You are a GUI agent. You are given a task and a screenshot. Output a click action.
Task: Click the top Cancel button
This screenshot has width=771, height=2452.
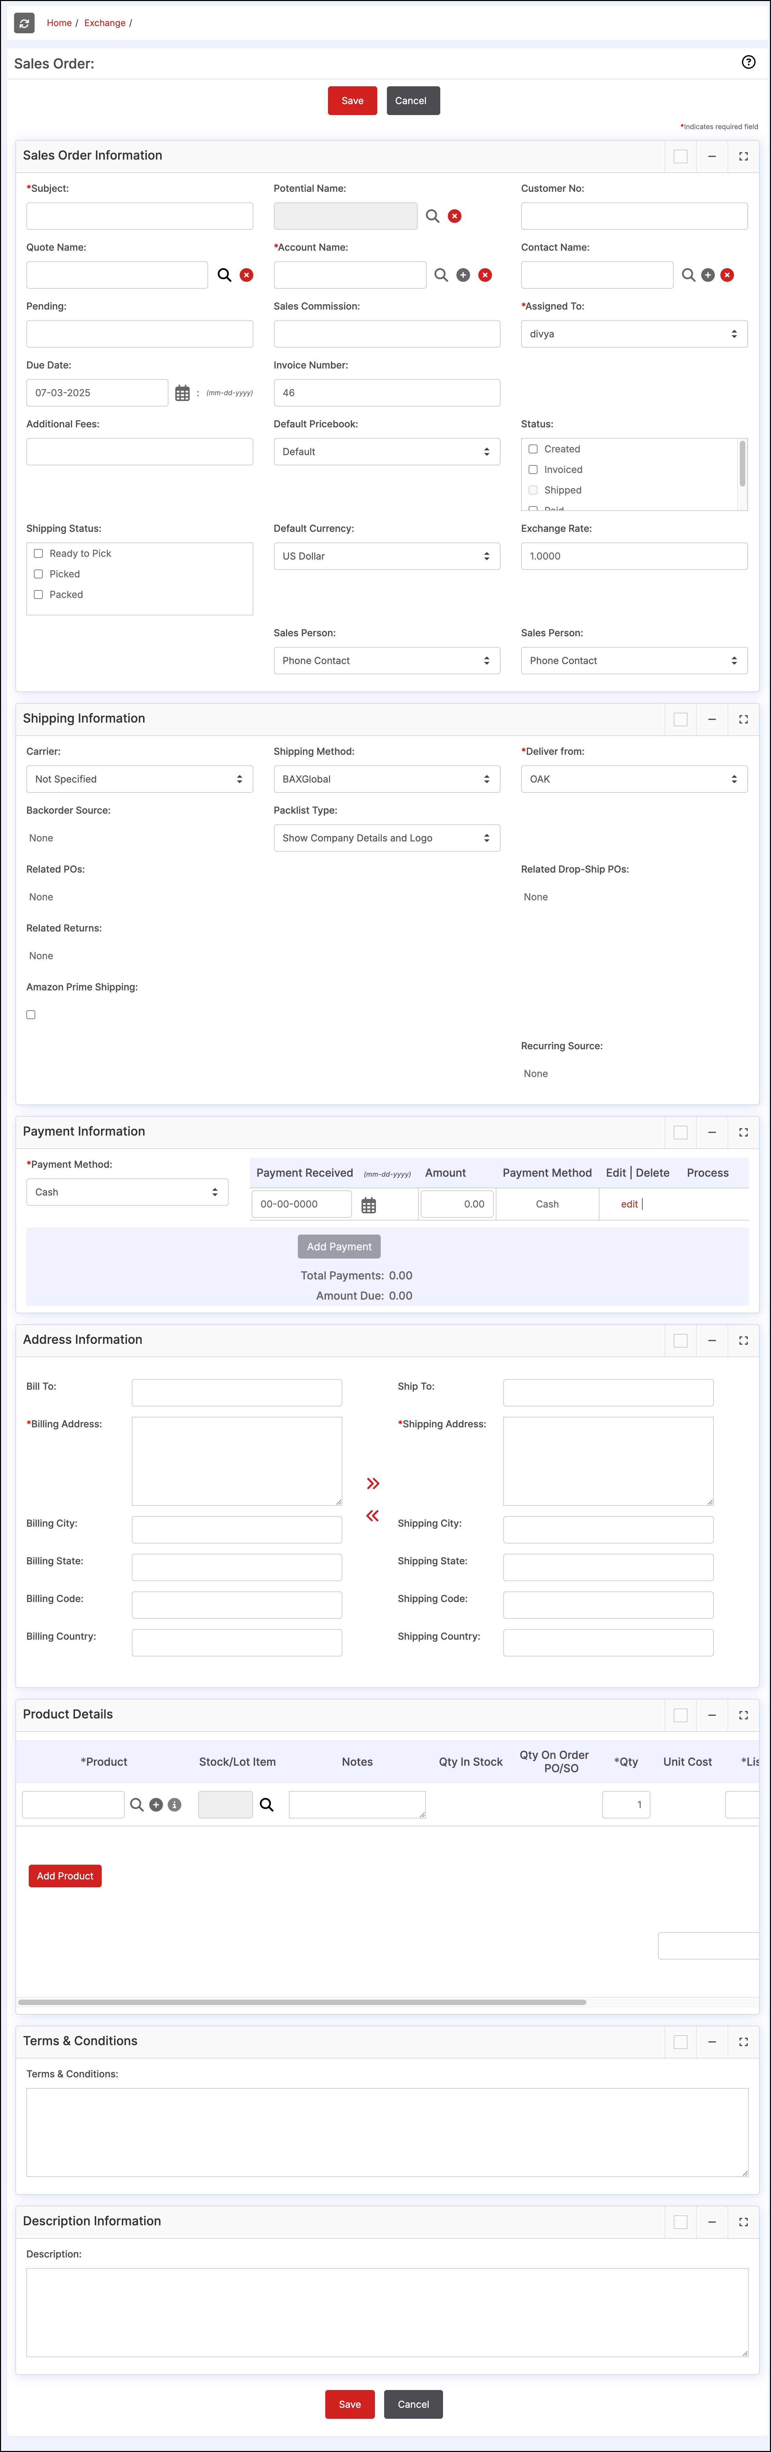click(x=413, y=101)
